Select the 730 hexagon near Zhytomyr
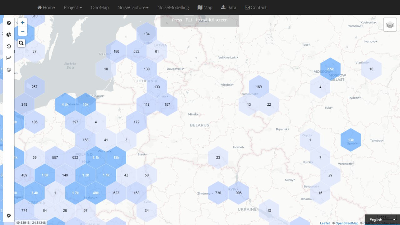 click(x=218, y=193)
